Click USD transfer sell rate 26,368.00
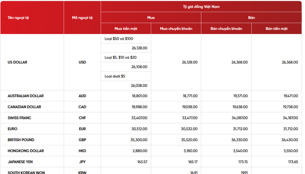Image resolution: width=305 pixels, height=174 pixels. 240,62
